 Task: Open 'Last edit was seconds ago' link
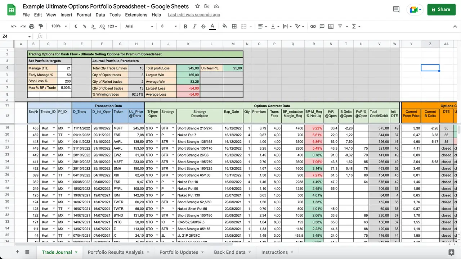coord(194,15)
